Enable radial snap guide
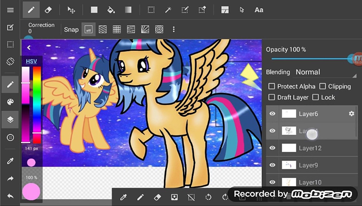The height and width of the screenshot is (206, 362). (x=159, y=29)
